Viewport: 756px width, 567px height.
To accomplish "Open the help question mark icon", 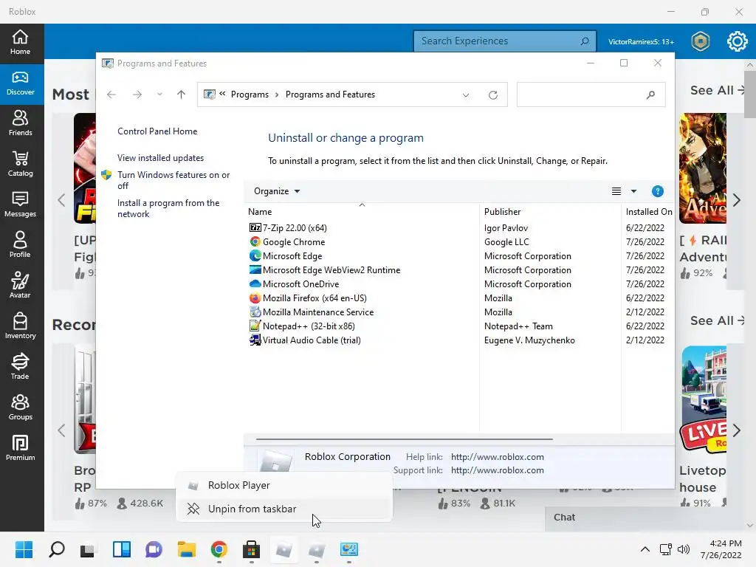I will click(657, 191).
